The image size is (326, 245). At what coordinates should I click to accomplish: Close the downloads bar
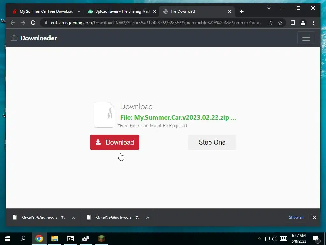(x=314, y=217)
